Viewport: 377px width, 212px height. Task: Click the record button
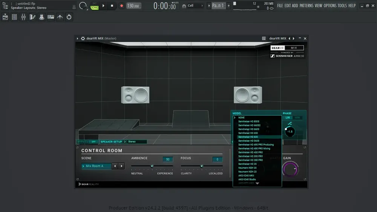tap(121, 6)
